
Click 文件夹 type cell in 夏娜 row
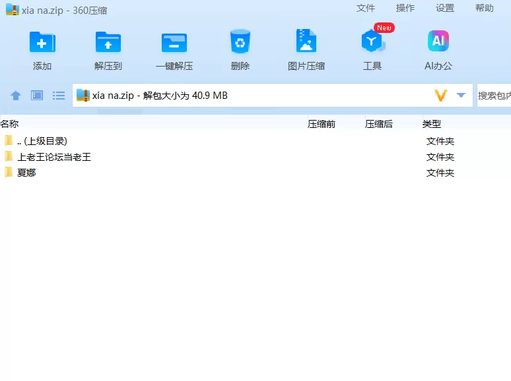[x=440, y=173]
